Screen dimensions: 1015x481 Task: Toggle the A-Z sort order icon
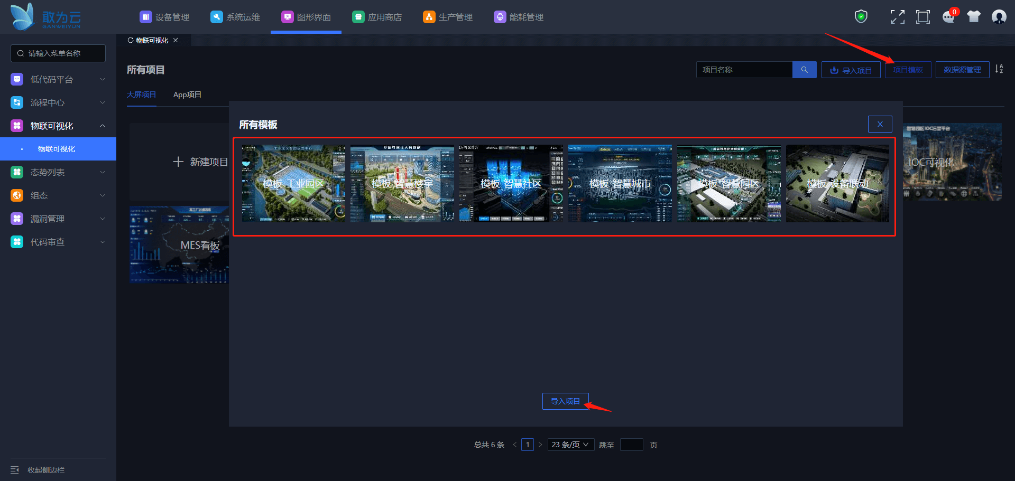[x=999, y=69]
